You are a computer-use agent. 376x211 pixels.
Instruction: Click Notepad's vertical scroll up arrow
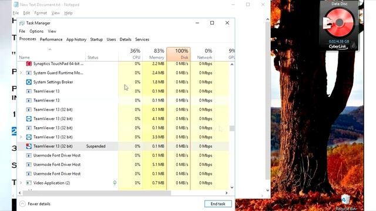[x=268, y=19]
